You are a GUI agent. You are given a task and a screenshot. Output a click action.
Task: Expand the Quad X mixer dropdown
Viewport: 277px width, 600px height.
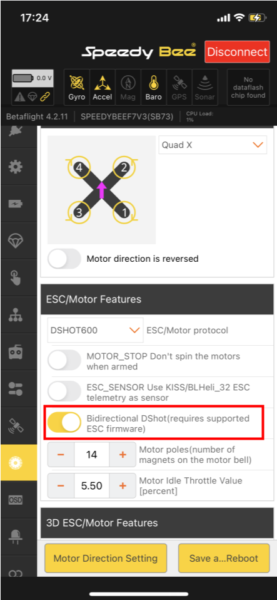pyautogui.click(x=213, y=145)
